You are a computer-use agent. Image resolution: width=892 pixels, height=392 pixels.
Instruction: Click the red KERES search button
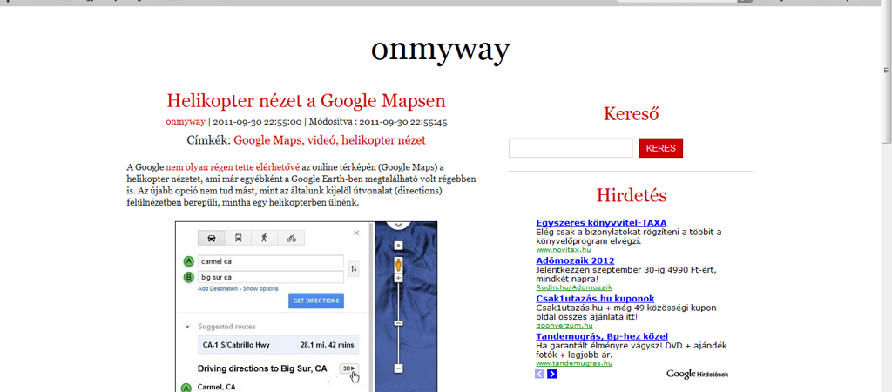click(x=661, y=148)
